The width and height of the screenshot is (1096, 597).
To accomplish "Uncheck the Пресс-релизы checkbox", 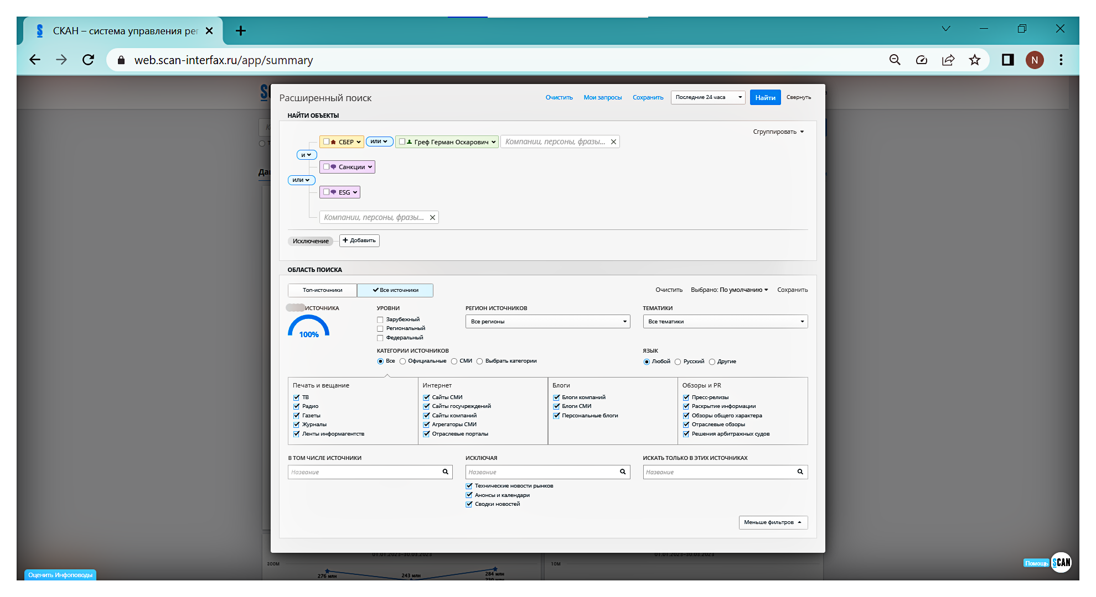I will click(x=686, y=397).
